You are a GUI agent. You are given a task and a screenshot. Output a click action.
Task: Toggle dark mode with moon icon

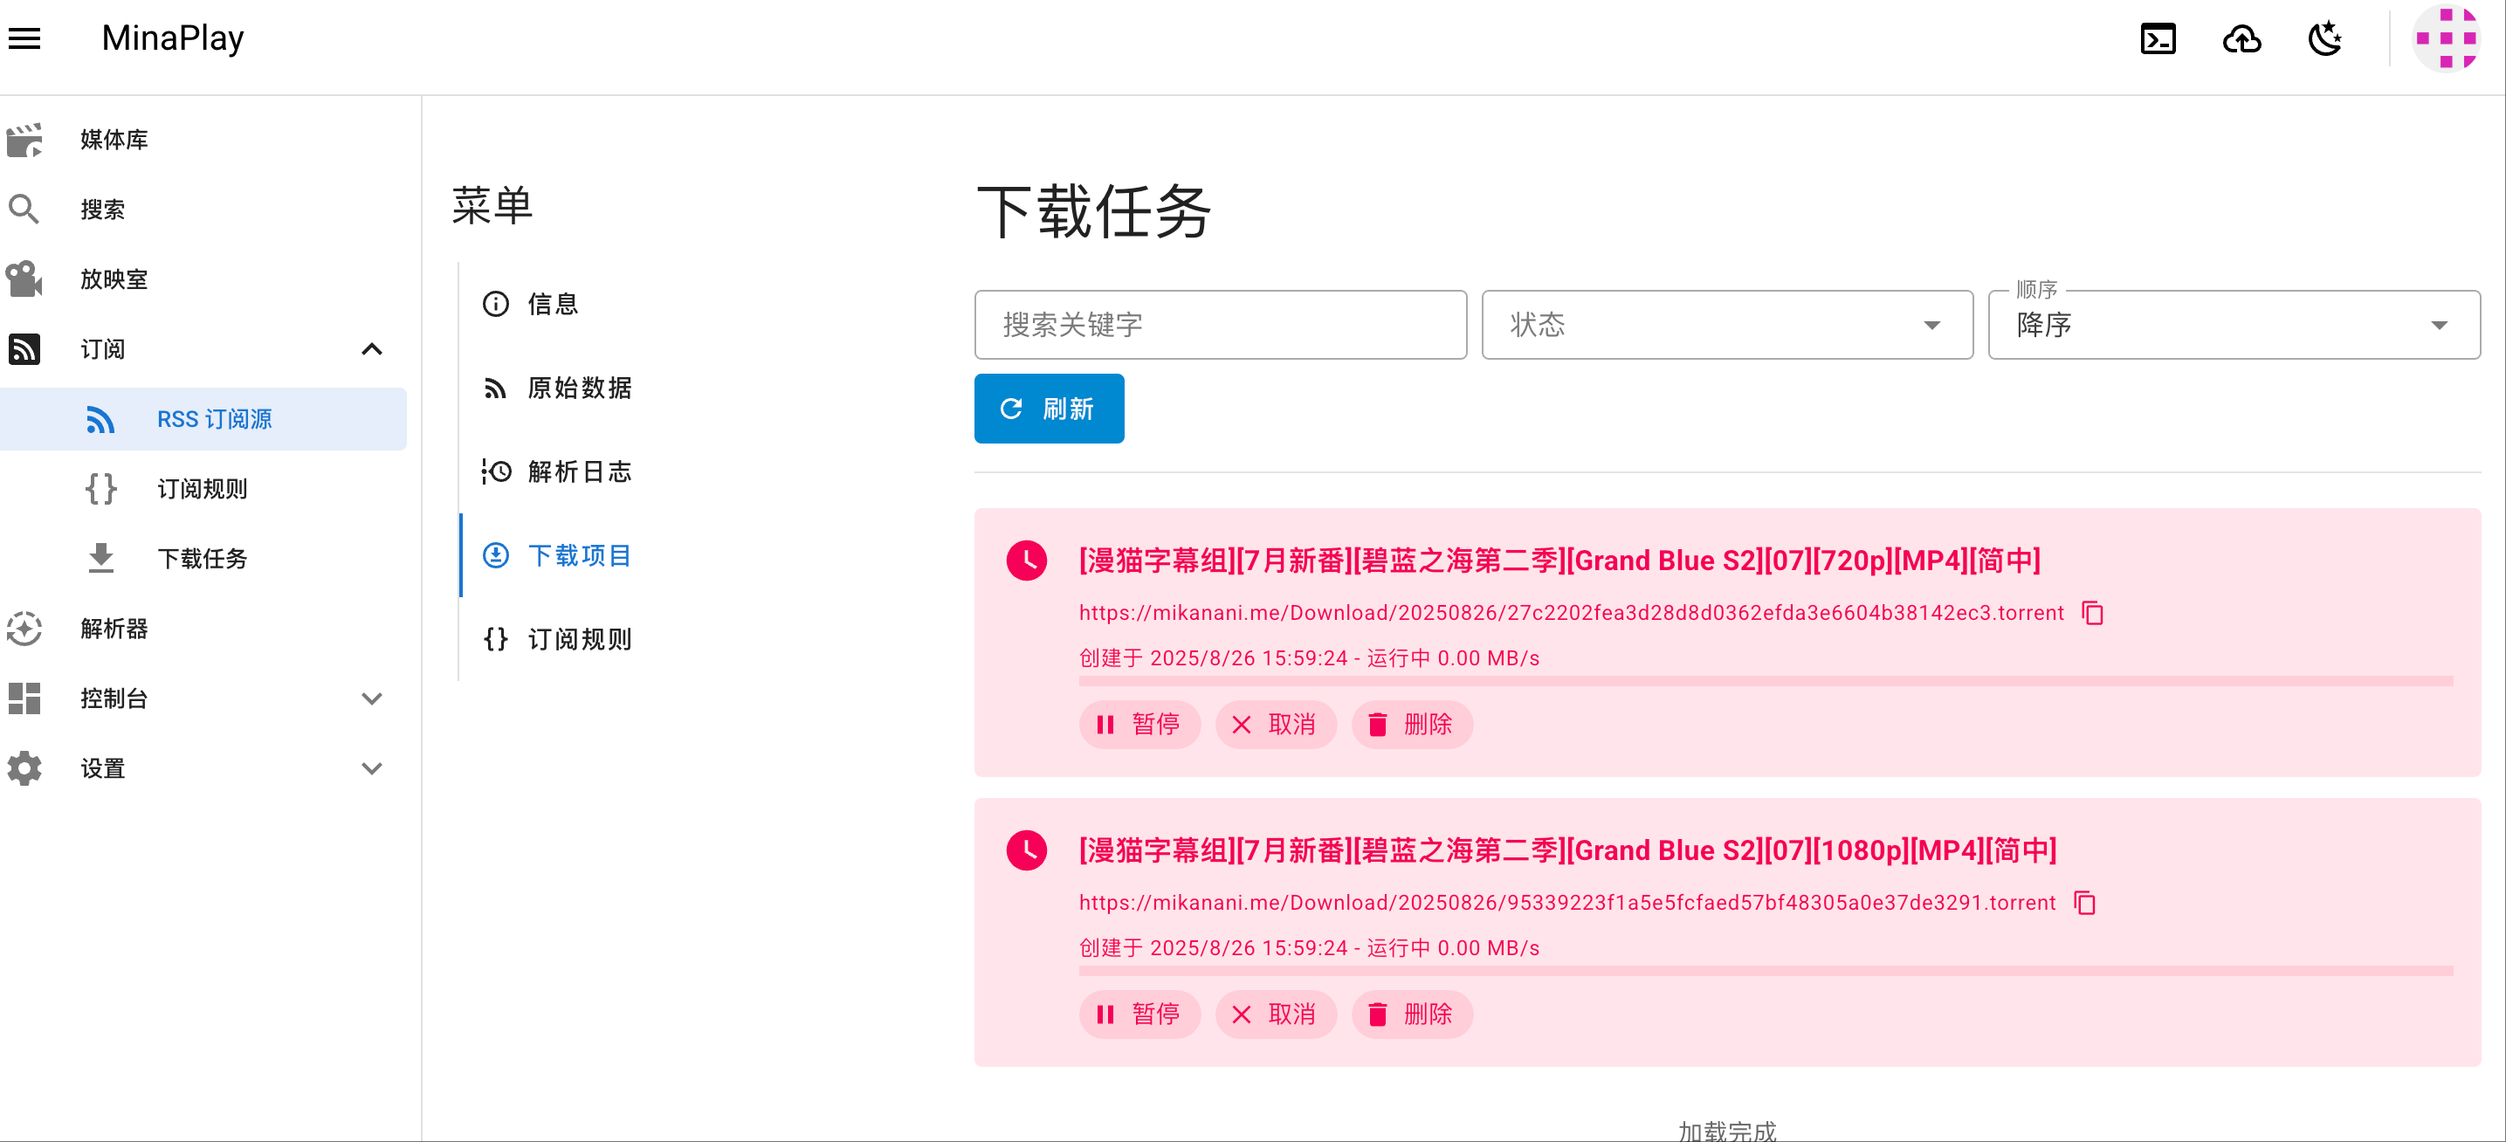tap(2325, 40)
